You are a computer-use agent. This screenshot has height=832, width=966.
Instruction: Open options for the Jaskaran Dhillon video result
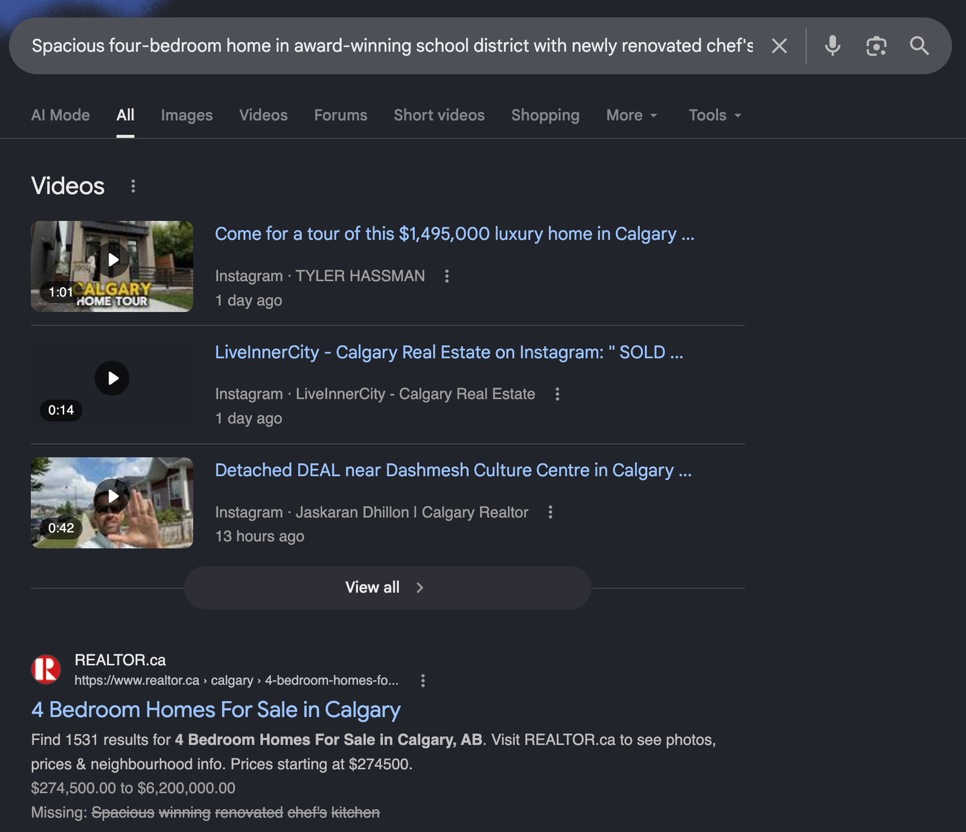550,512
